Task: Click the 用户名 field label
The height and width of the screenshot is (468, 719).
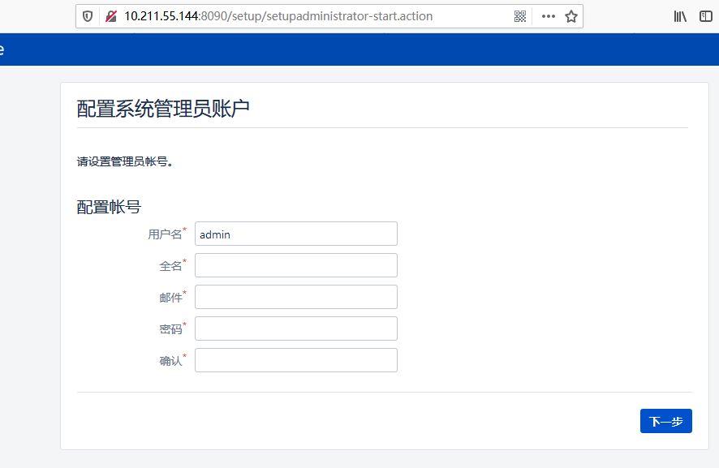Action: tap(165, 234)
